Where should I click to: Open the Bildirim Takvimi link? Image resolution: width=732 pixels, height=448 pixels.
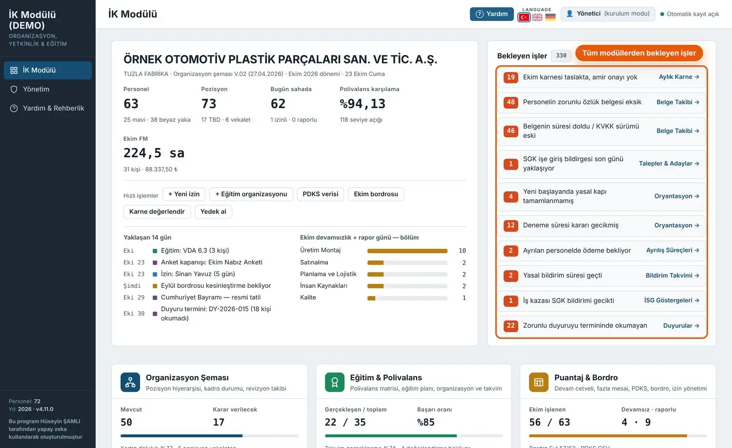click(672, 276)
